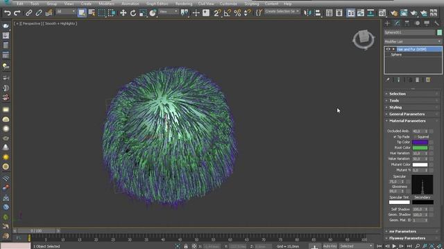Viewport: 444px width, 249px height.
Task: Toggle the Auto Key button
Action: click(x=330, y=246)
